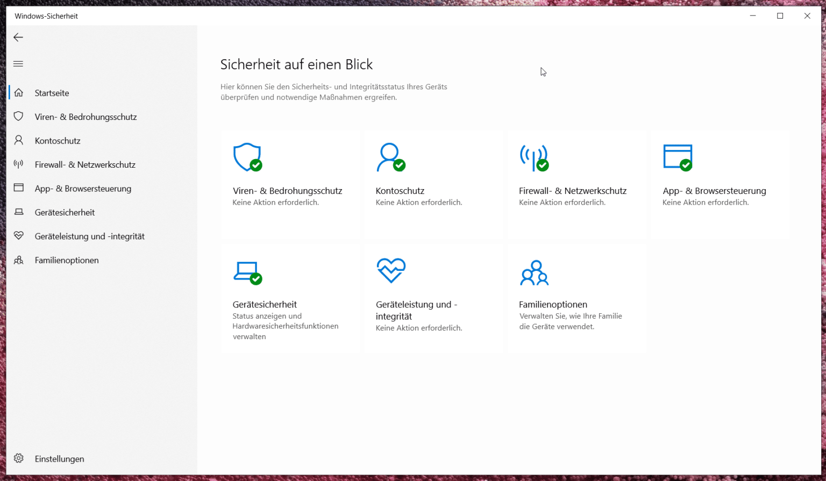The width and height of the screenshot is (826, 481).
Task: Click the person icon beside Kontoschutz in sidebar
Action: pos(19,140)
